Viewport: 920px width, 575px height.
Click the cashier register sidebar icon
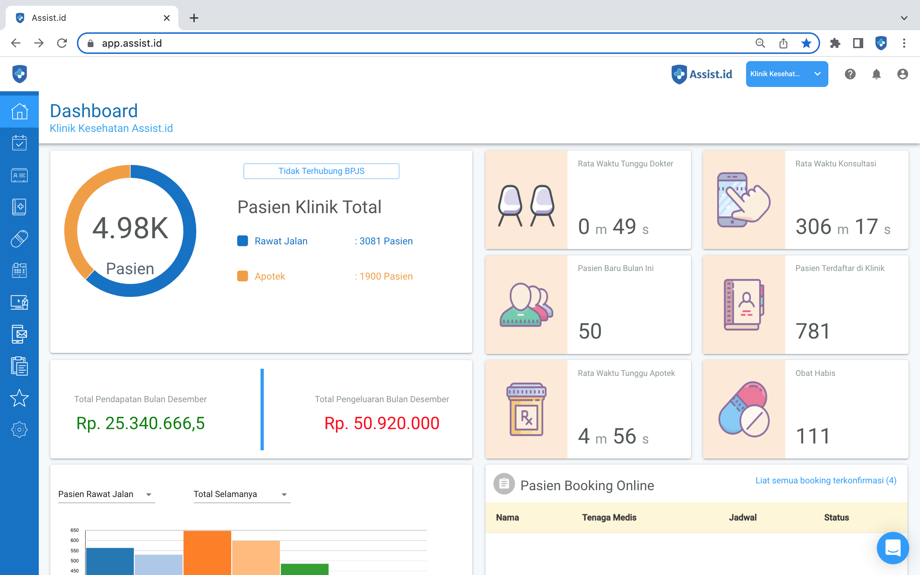(x=19, y=270)
